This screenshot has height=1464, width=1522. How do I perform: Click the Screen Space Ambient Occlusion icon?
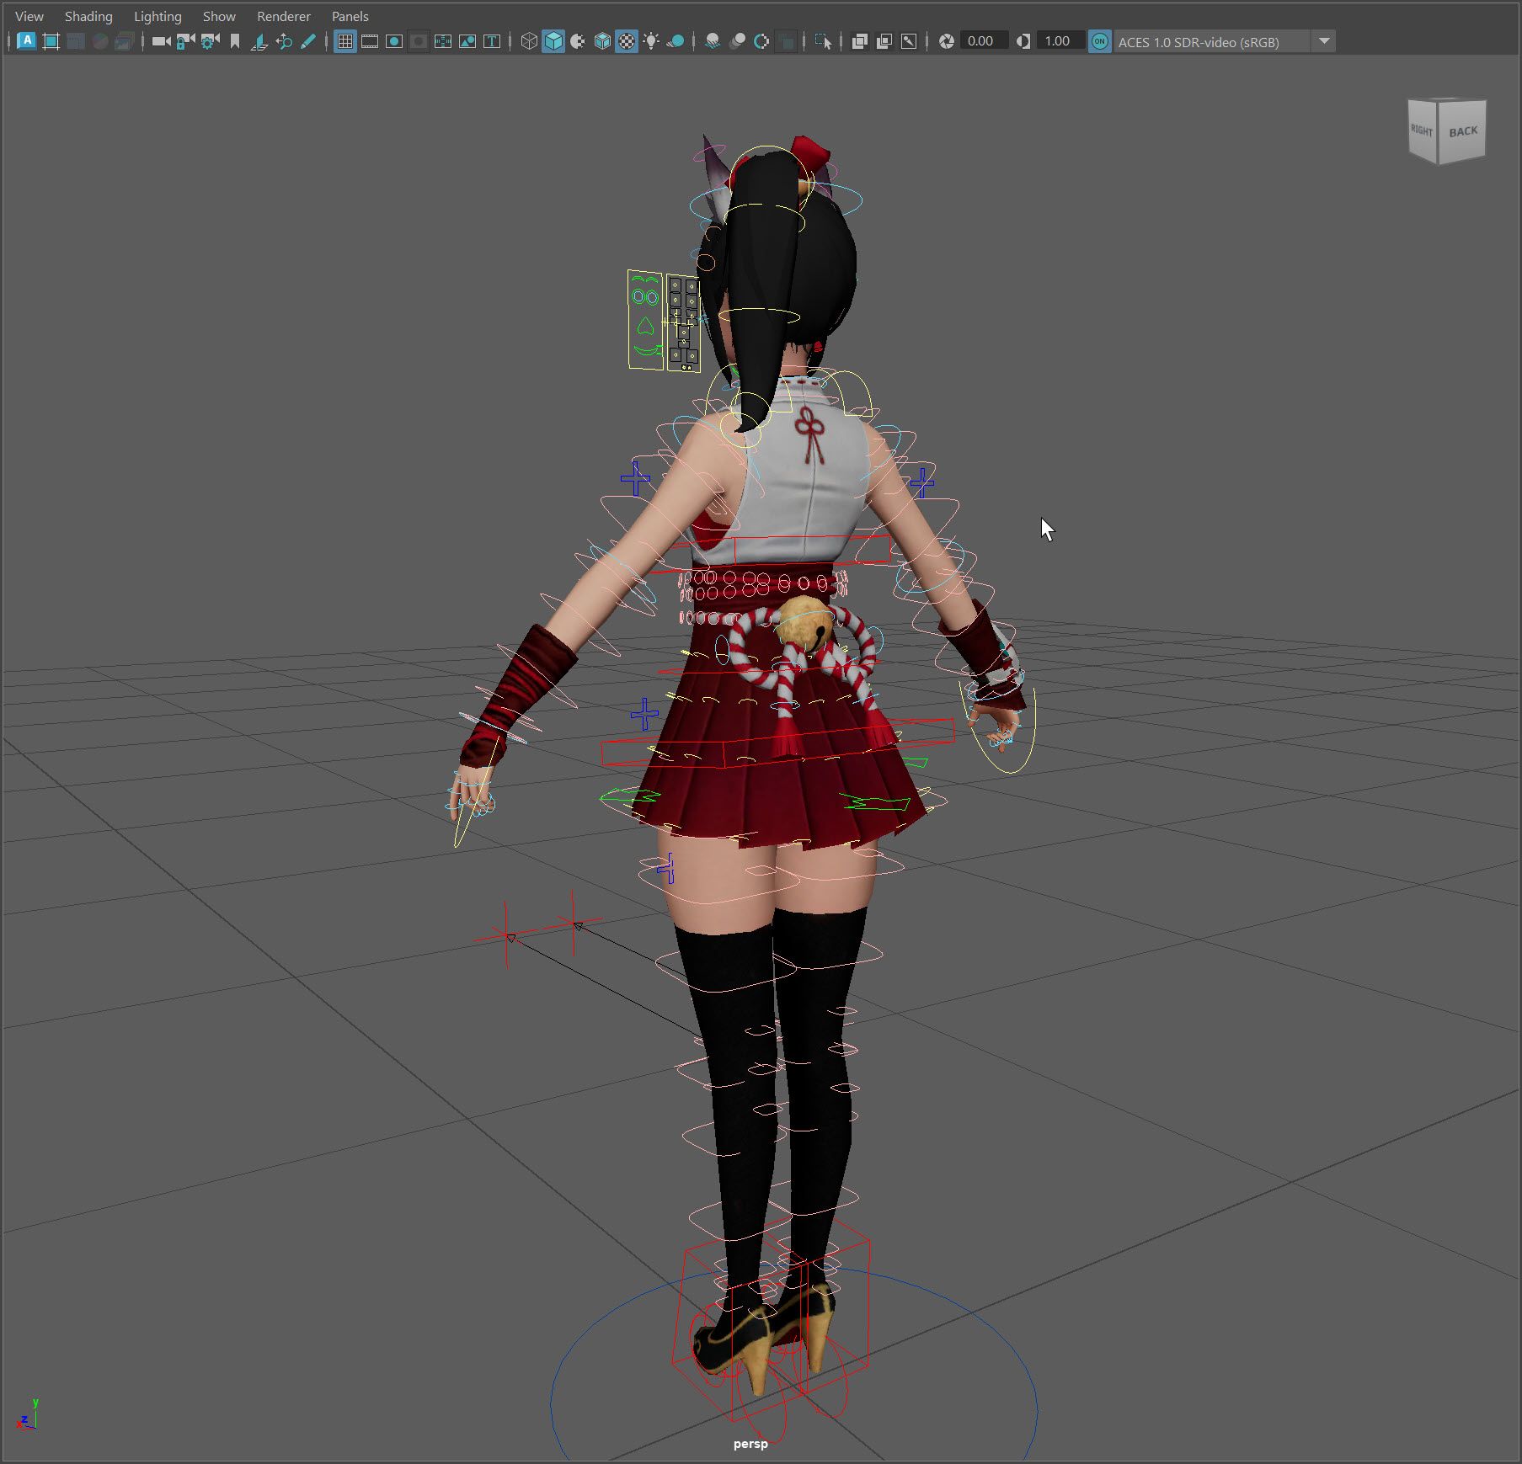[713, 41]
